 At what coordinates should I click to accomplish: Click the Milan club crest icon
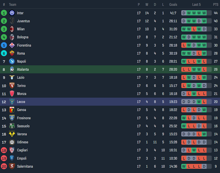click(x=12, y=29)
